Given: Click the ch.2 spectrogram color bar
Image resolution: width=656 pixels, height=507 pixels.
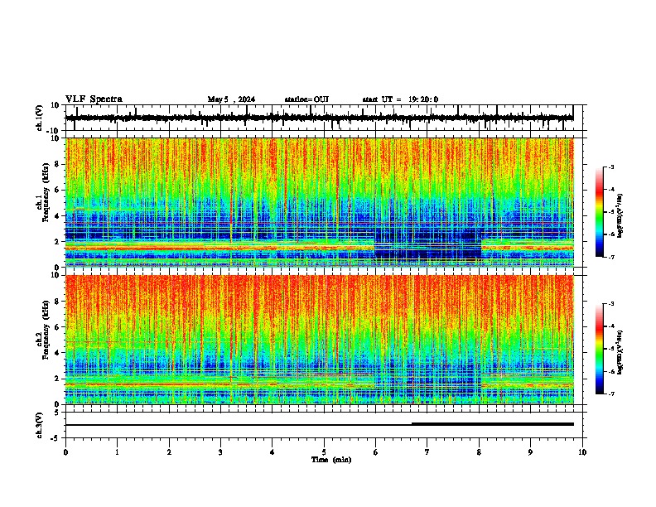Looking at the screenshot, I should 599,349.
